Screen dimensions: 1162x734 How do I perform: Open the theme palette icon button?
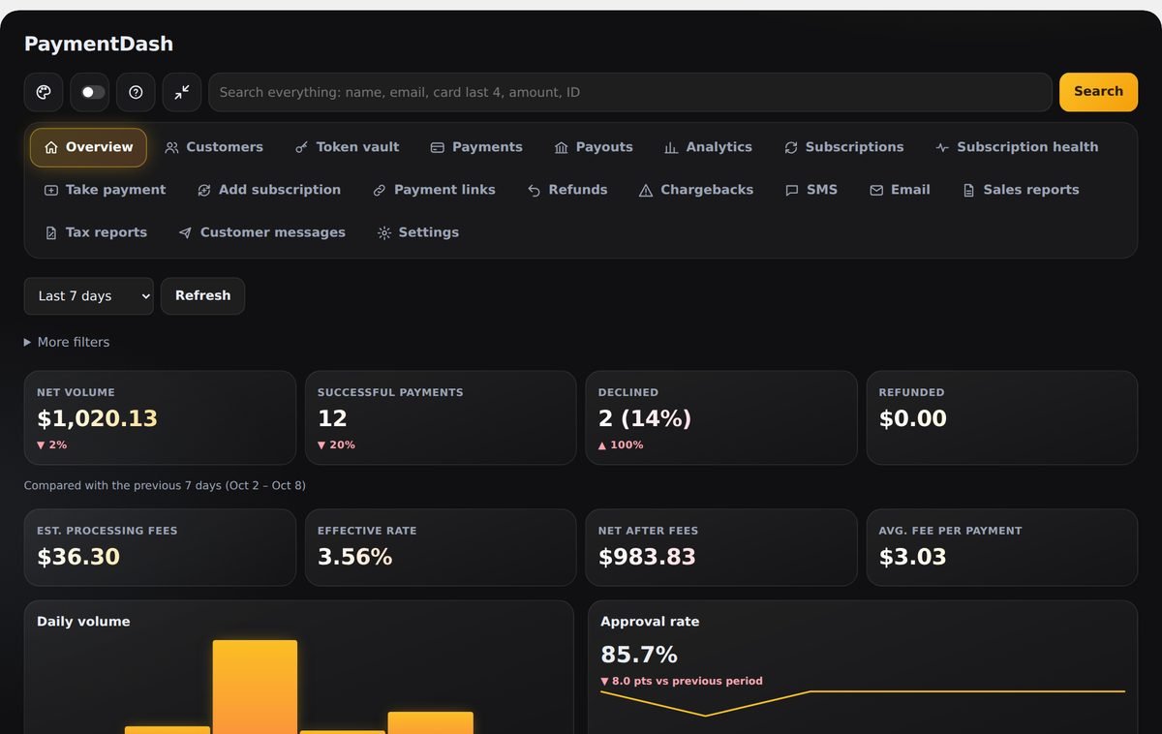pos(44,92)
